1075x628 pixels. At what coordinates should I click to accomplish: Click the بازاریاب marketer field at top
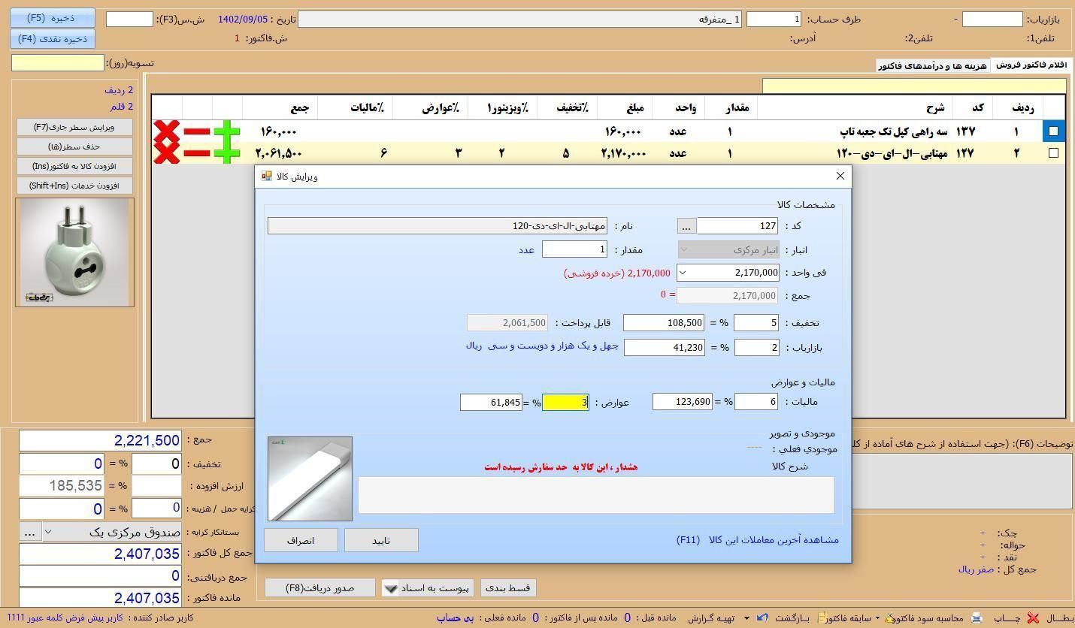point(992,20)
